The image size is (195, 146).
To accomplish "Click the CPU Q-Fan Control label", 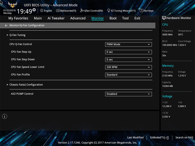I will click(x=21, y=44).
